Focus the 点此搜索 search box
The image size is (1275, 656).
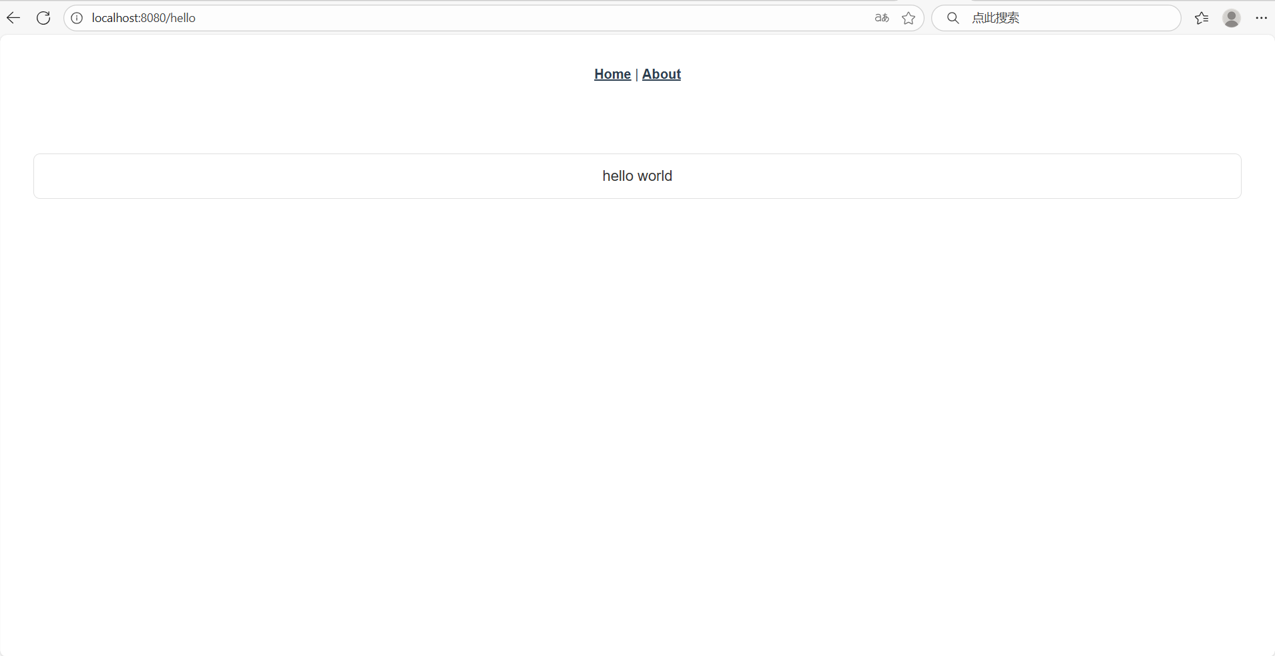point(1057,18)
